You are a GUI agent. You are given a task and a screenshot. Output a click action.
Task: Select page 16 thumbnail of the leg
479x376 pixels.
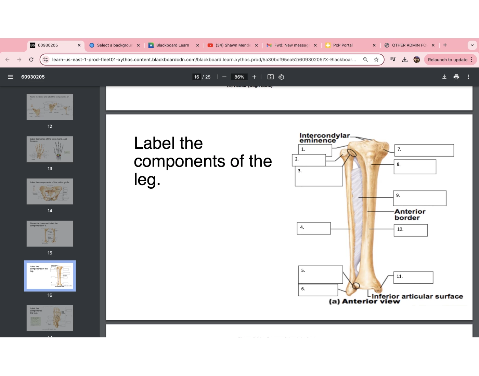click(x=50, y=276)
